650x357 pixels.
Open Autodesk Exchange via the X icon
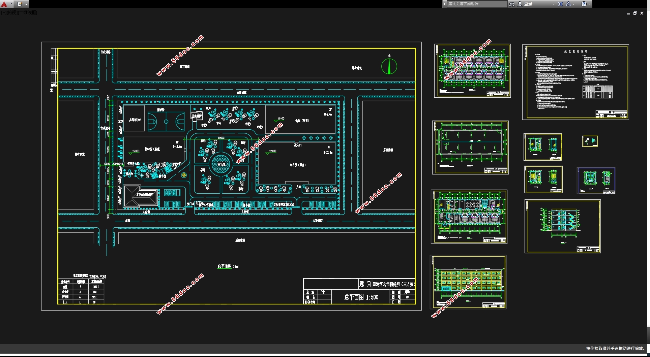[560, 4]
